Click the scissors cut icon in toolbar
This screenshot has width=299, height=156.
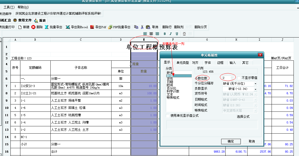point(142,27)
